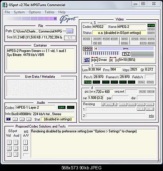Click the Frames/s 29.970 field
Screen dimensions: 163x171
tap(125, 77)
